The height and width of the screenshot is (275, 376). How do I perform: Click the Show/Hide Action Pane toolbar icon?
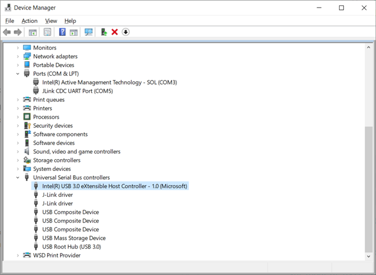point(73,32)
